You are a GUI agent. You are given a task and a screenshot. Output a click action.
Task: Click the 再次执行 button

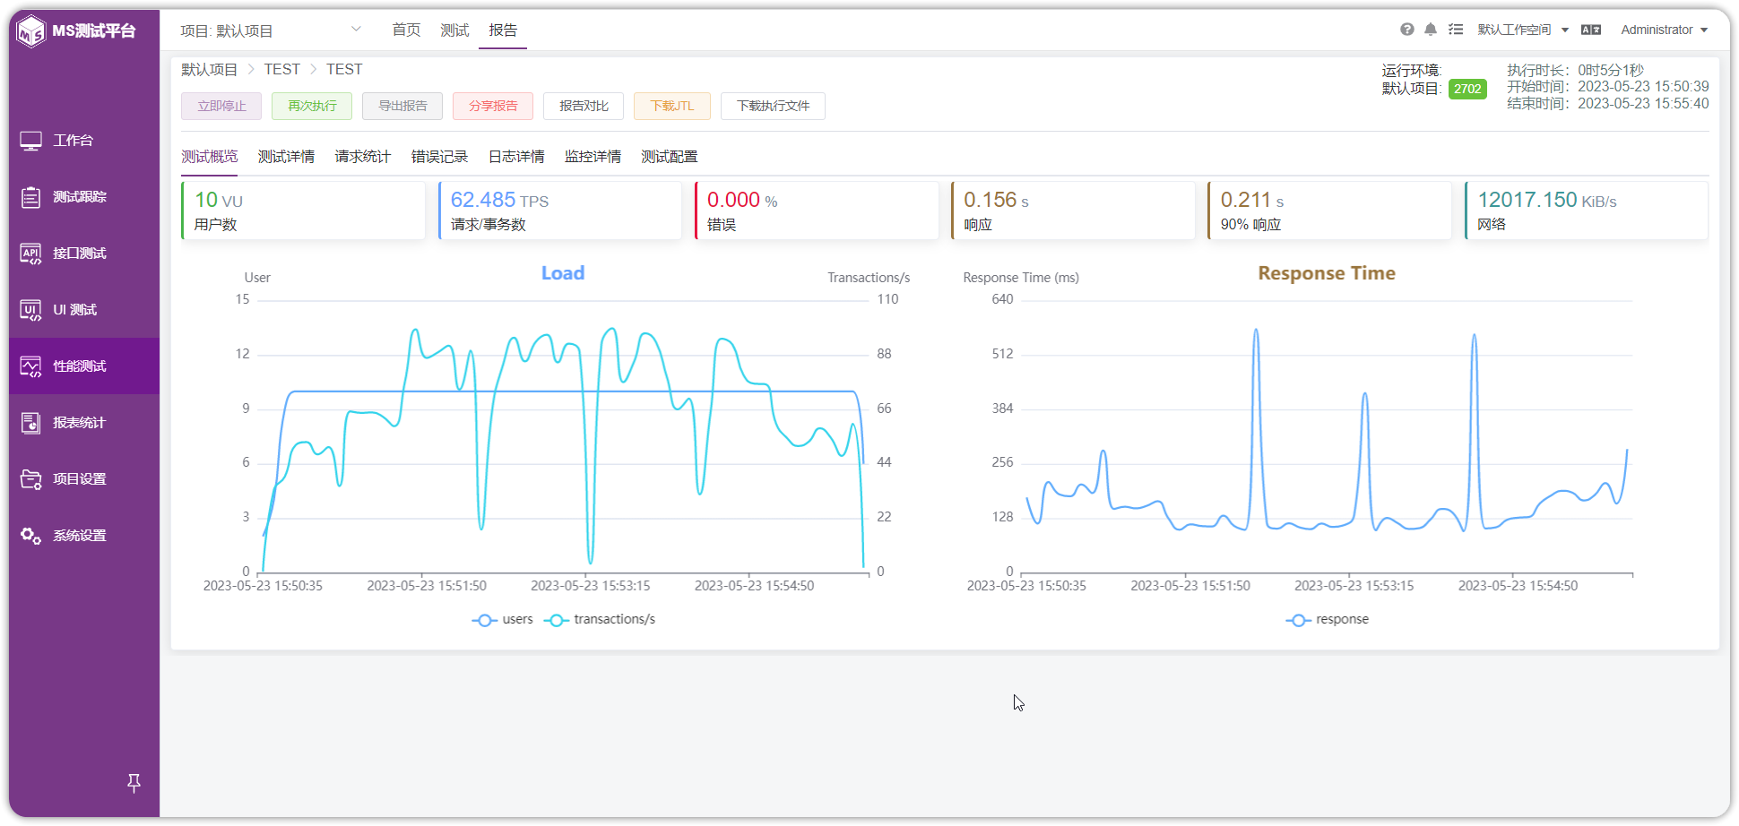[312, 106]
